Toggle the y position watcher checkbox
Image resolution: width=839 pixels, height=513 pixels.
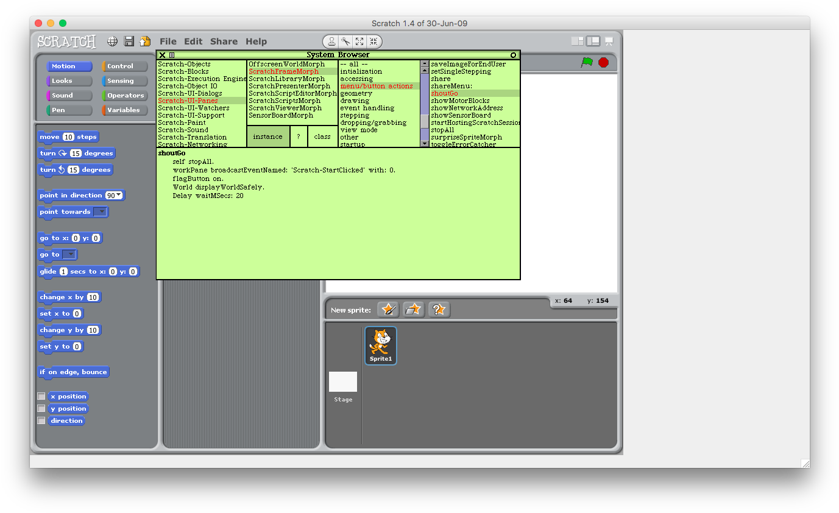(x=41, y=409)
